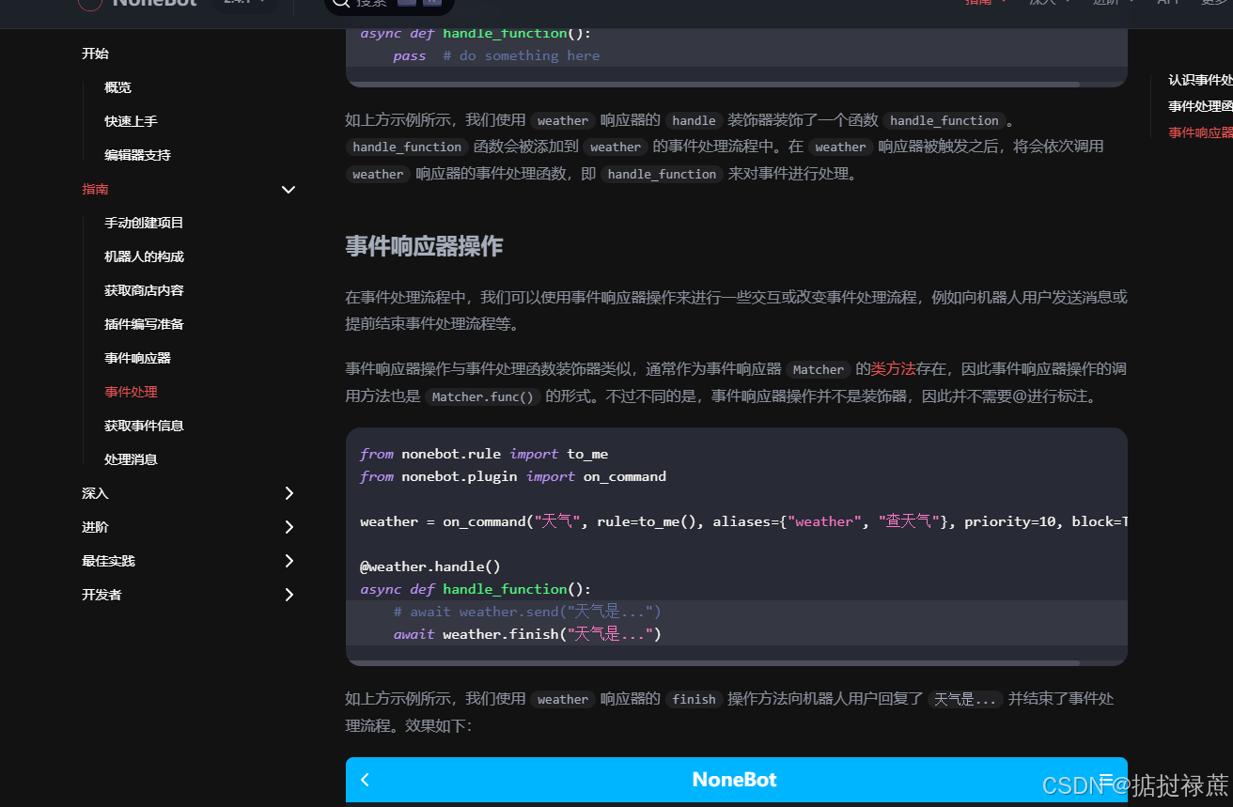Viewport: 1233px width, 807px height.
Task: Collapse the 指南 section chevron
Action: click(x=289, y=190)
